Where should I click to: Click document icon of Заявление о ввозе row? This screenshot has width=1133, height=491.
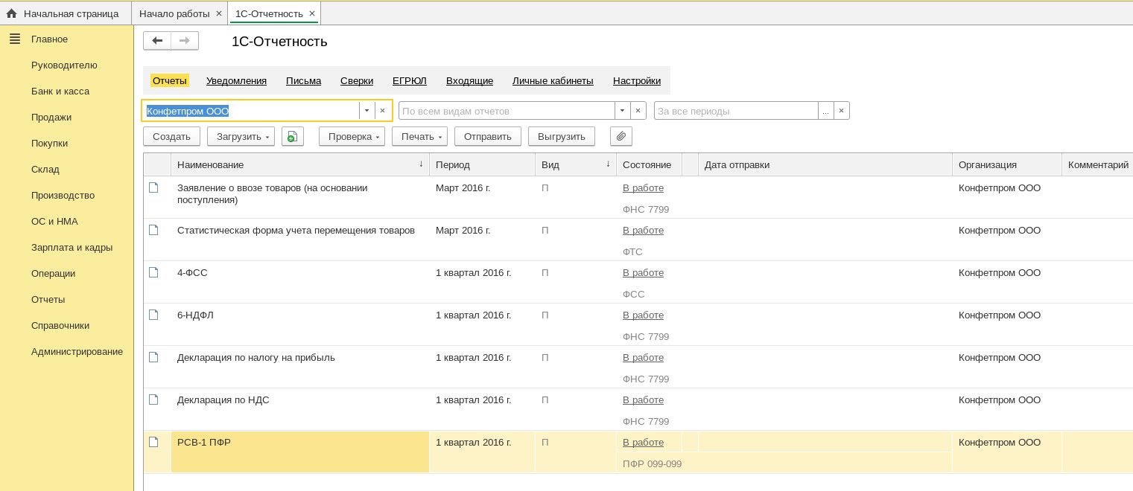pyautogui.click(x=153, y=187)
